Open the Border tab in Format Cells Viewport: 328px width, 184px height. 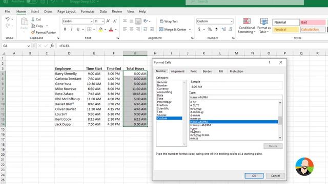[207, 71]
